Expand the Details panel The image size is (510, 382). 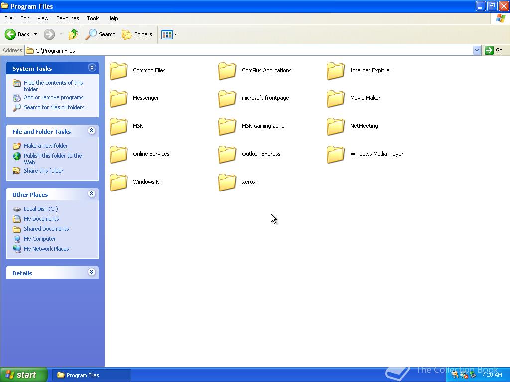[x=92, y=272]
